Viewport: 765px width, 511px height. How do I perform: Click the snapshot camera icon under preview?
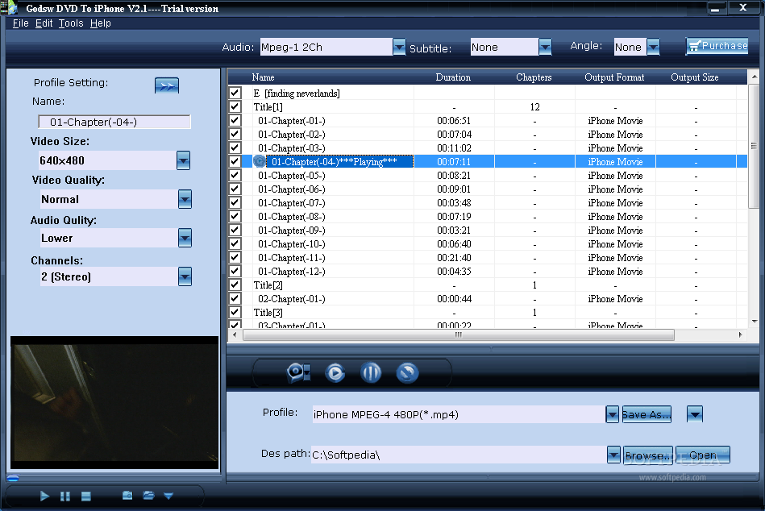(x=127, y=496)
